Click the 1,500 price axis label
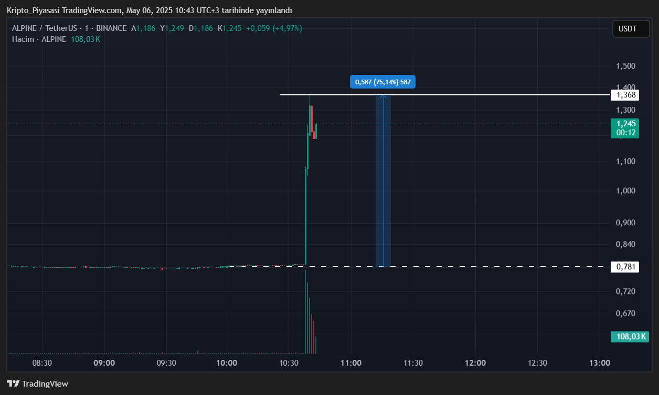The width and height of the screenshot is (659, 395). tap(625, 66)
